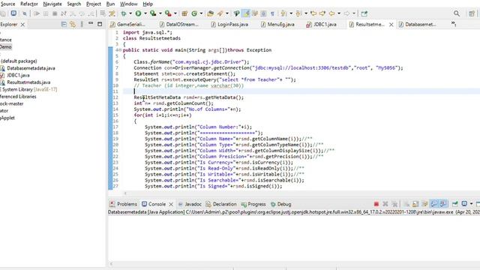Viewport: 480px width, 270px height.
Task: Toggle Link with Editor in Package Explorer
Action: [x=73, y=24]
